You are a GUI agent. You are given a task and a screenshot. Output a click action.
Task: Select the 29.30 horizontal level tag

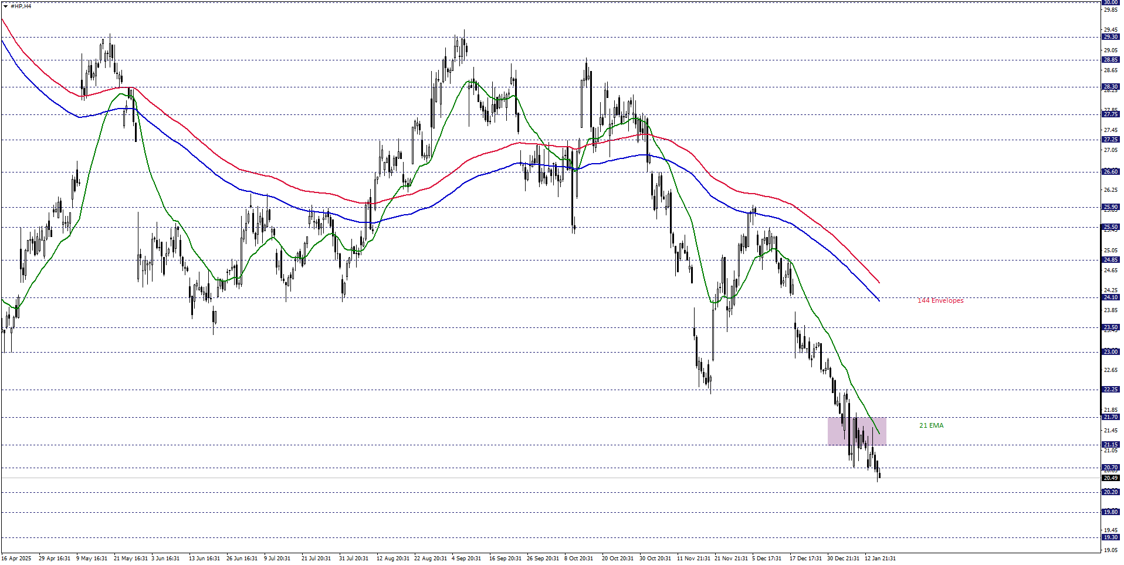(x=1110, y=37)
